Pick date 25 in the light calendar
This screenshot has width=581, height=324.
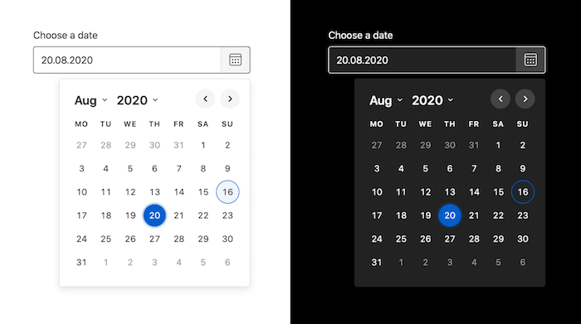106,239
